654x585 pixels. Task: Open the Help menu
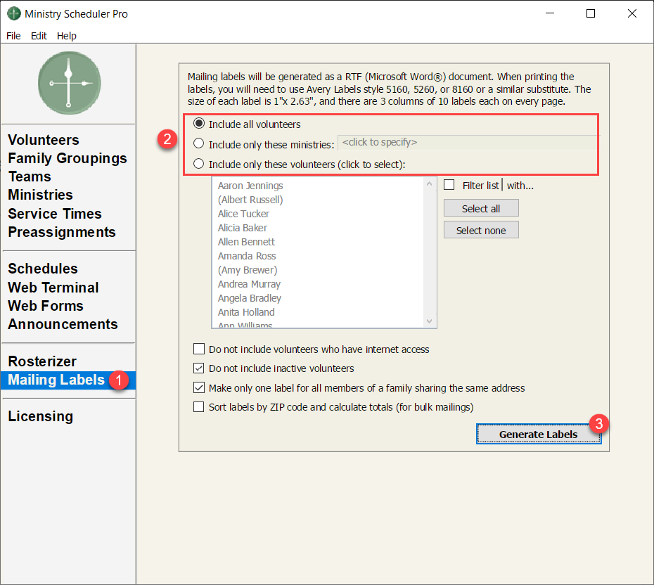click(67, 36)
